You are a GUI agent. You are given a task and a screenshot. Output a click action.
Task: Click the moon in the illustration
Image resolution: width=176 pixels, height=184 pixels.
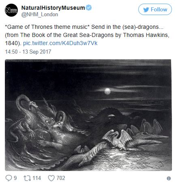(107, 91)
